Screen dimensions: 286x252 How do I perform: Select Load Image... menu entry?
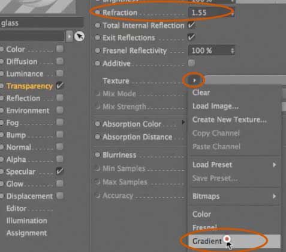coord(215,106)
